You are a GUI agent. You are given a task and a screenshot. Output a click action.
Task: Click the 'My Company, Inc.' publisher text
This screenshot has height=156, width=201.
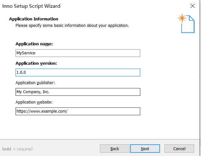[x=33, y=92]
